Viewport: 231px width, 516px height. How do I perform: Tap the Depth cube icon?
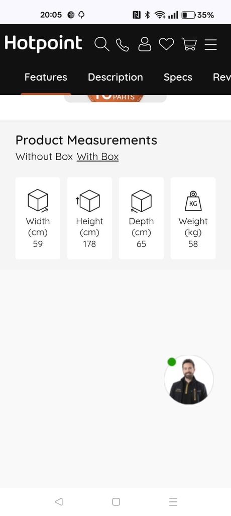[141, 201]
